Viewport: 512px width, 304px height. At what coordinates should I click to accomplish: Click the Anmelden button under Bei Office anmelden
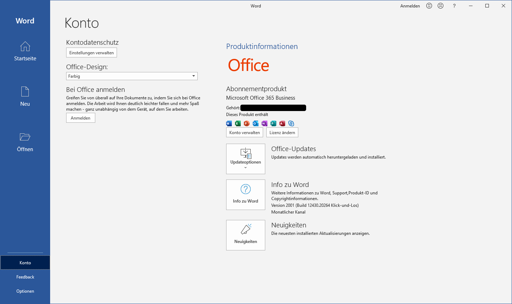(81, 118)
